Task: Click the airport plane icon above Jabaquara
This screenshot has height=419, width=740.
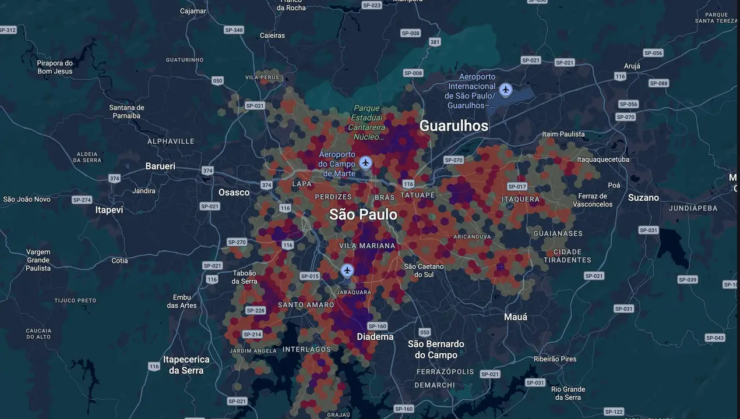Action: click(347, 271)
